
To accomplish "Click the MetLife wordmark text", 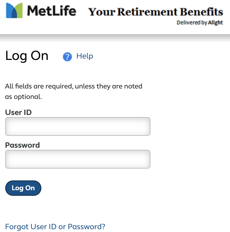I will coord(52,11).
